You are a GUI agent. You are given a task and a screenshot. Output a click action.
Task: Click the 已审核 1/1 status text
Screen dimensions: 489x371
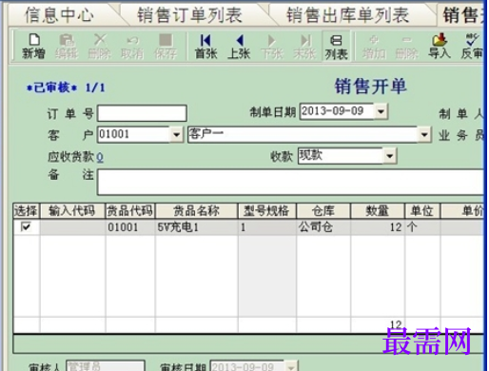click(x=66, y=88)
